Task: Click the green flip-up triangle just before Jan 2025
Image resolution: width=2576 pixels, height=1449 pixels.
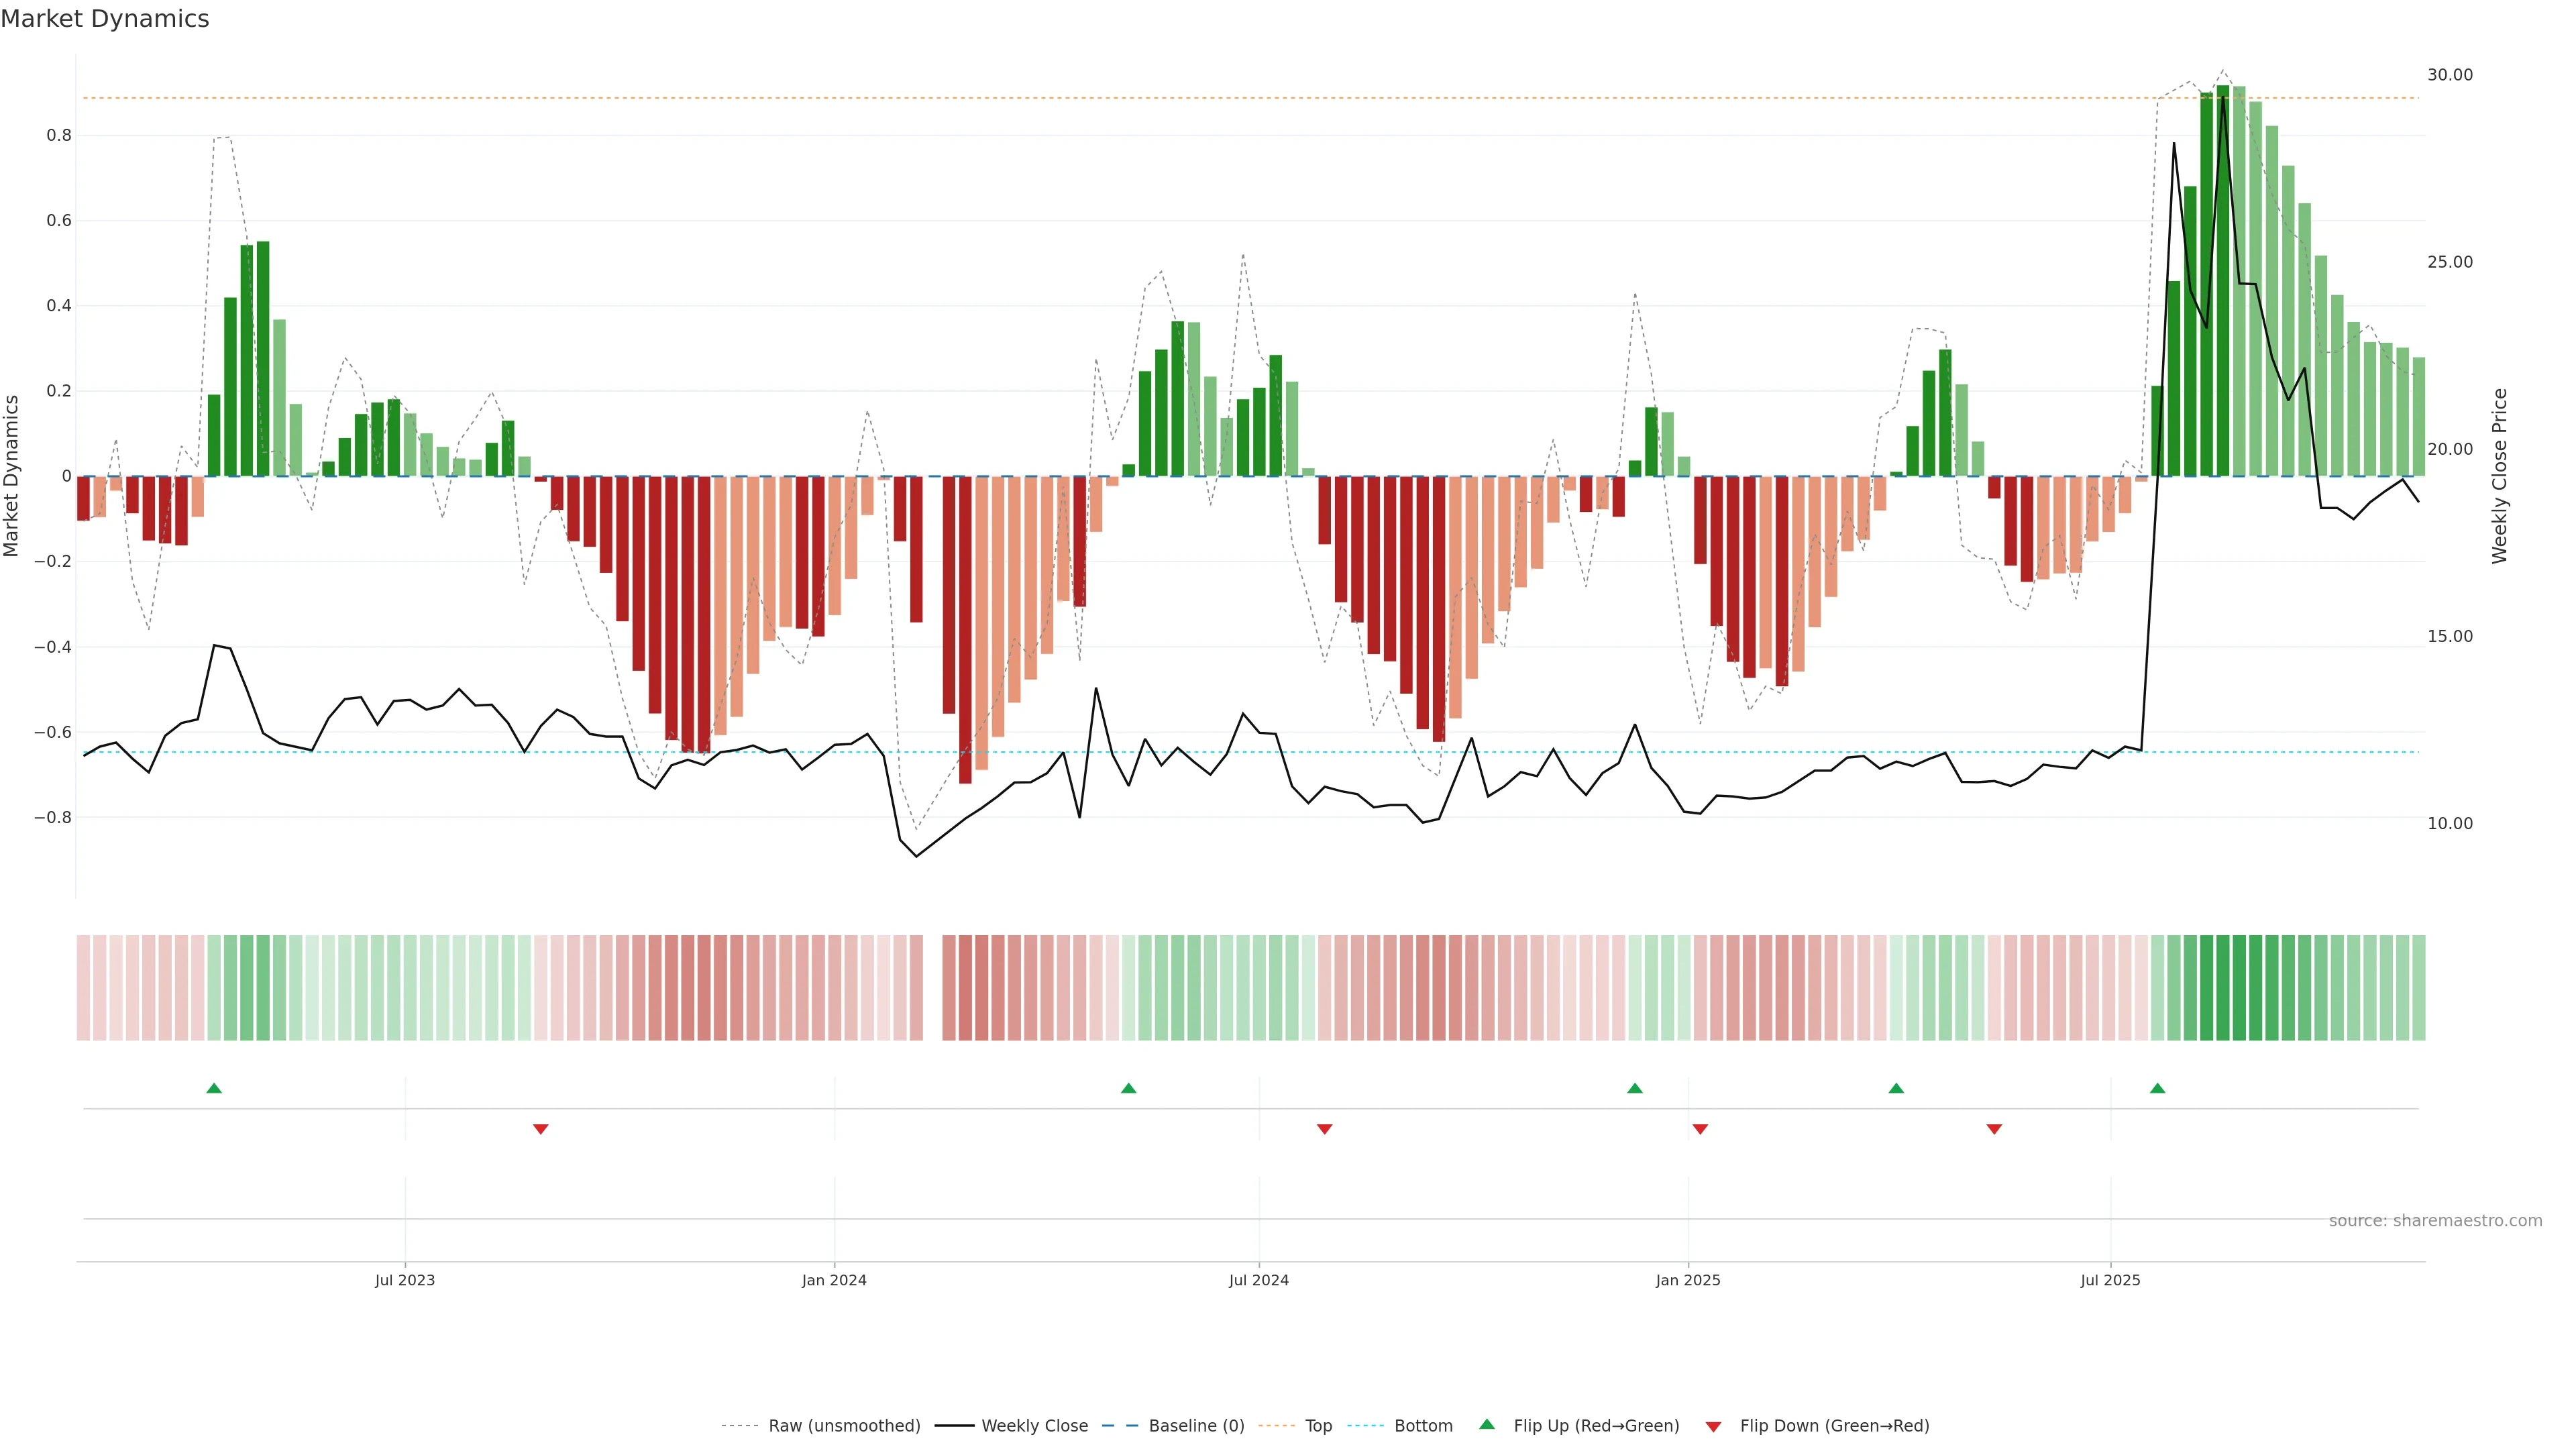Action: point(1634,1088)
